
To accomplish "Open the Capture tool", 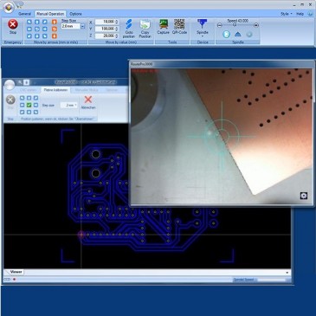I will [x=164, y=24].
